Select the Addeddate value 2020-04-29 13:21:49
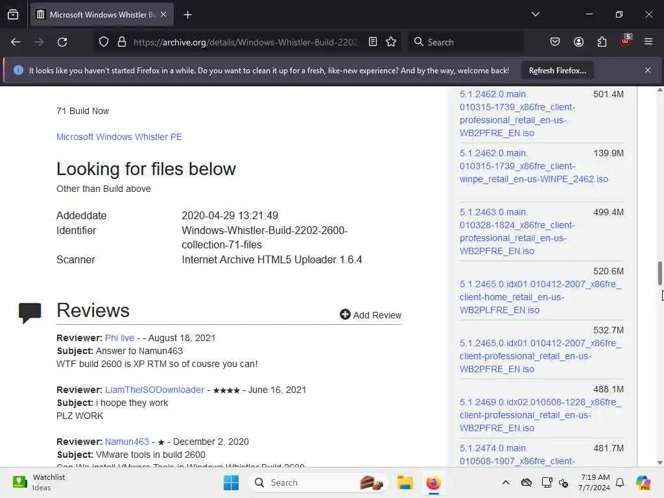 (x=230, y=215)
